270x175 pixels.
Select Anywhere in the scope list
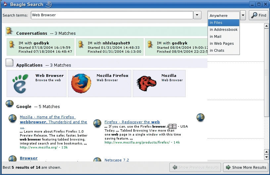point(223,16)
